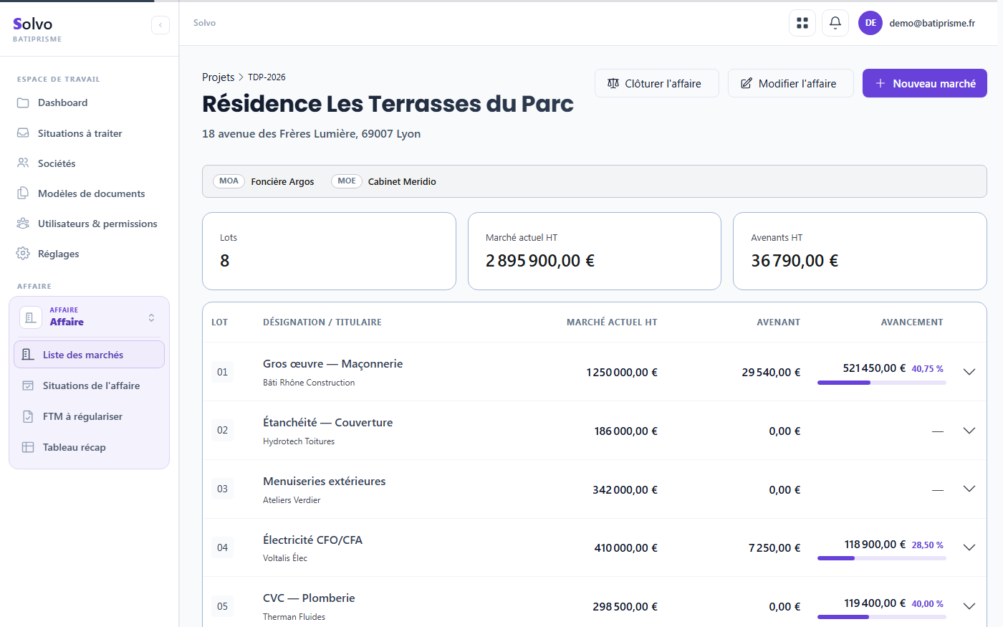
Task: Click the Dashboard folder icon
Action: [x=24, y=102]
